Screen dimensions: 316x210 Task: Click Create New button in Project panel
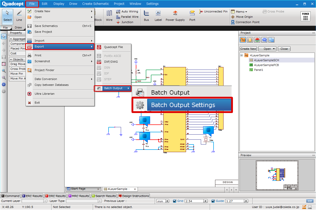(248, 49)
